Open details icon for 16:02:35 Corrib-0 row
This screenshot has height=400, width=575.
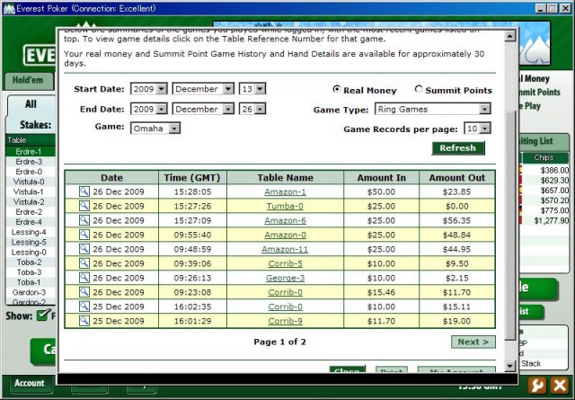coord(84,306)
